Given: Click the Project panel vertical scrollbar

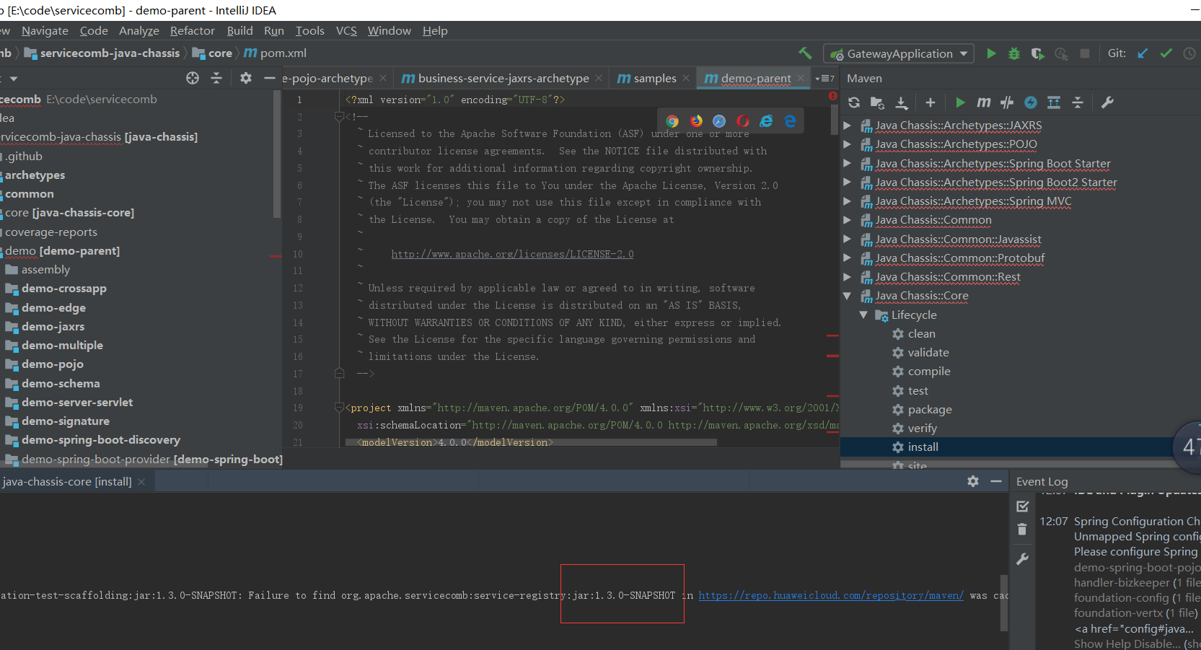Looking at the screenshot, I should [x=277, y=154].
